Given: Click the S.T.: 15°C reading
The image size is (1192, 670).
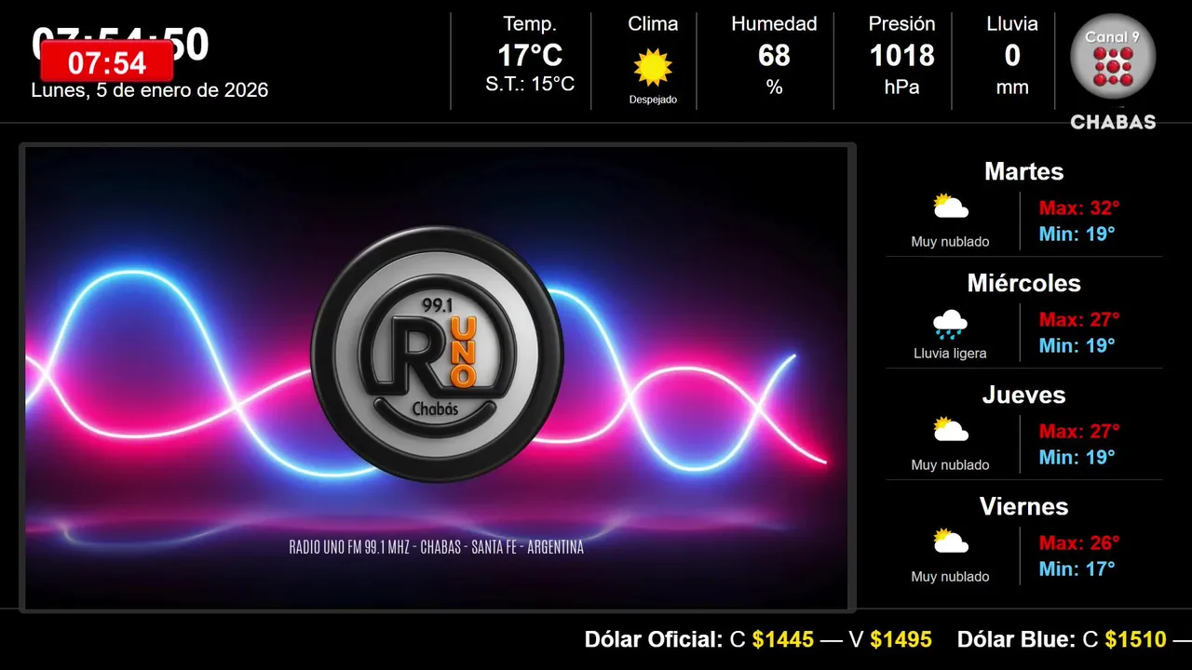Looking at the screenshot, I should (x=530, y=85).
